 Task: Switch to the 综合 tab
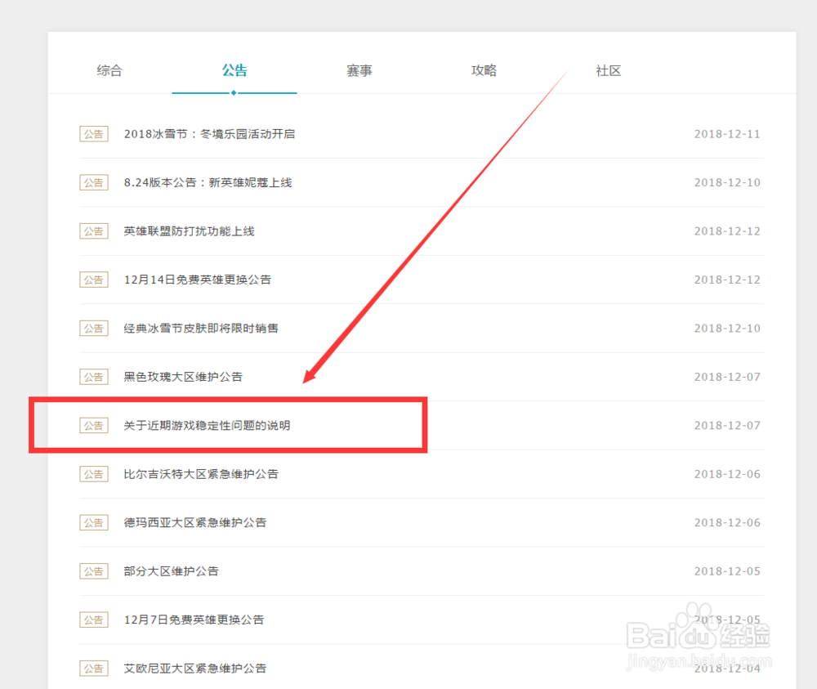[x=109, y=71]
